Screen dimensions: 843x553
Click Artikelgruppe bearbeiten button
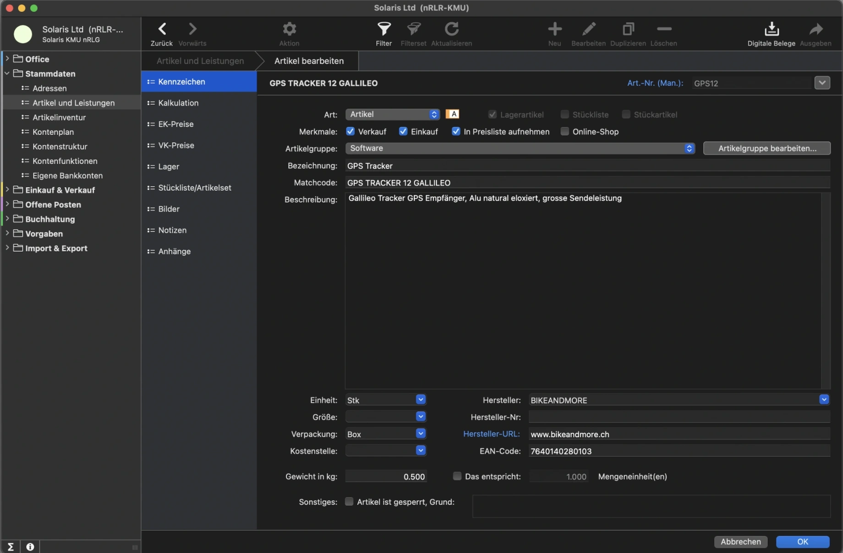pyautogui.click(x=766, y=148)
